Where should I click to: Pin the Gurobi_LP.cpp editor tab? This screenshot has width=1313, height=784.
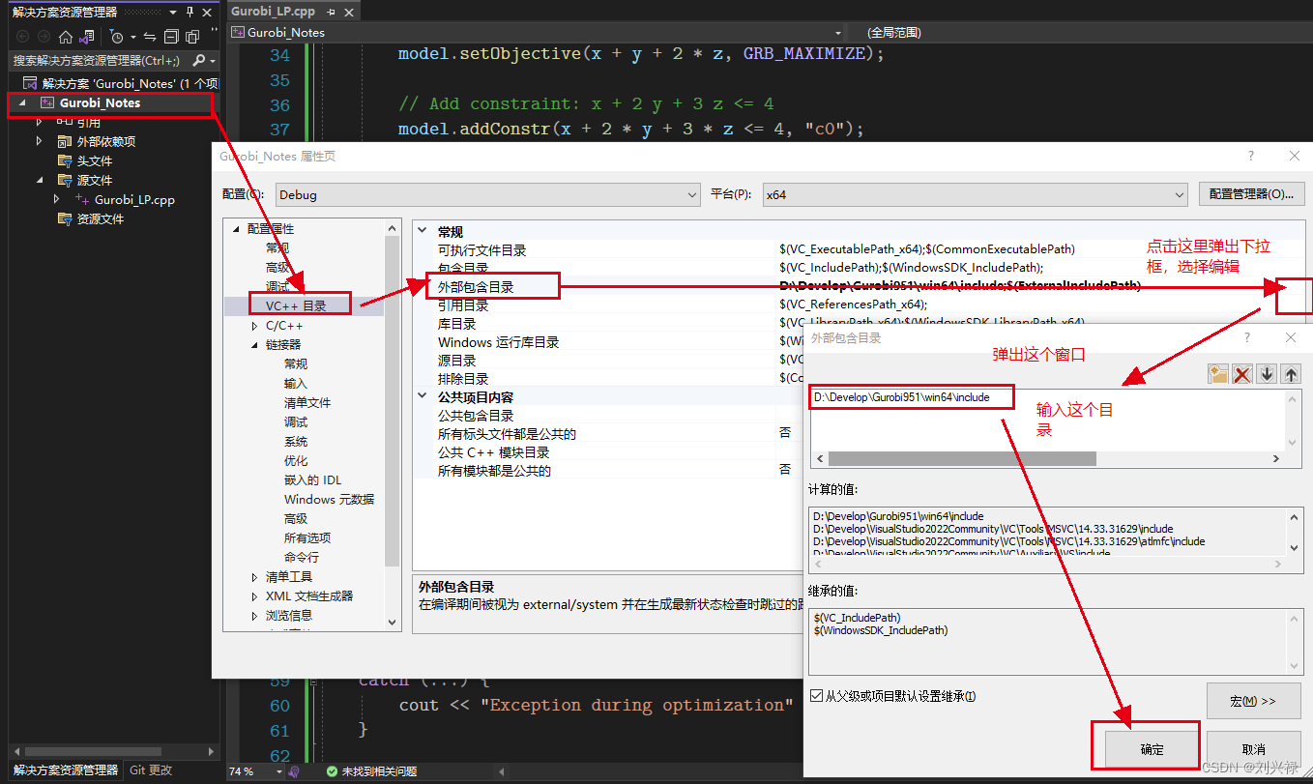coord(332,12)
